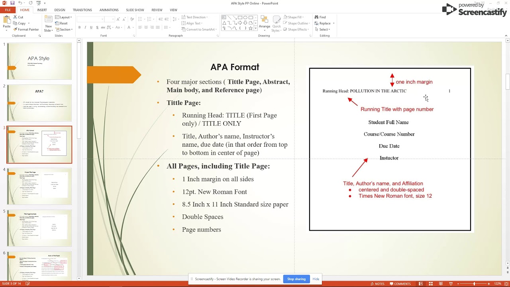Click the Find binoculars button

pos(320,17)
